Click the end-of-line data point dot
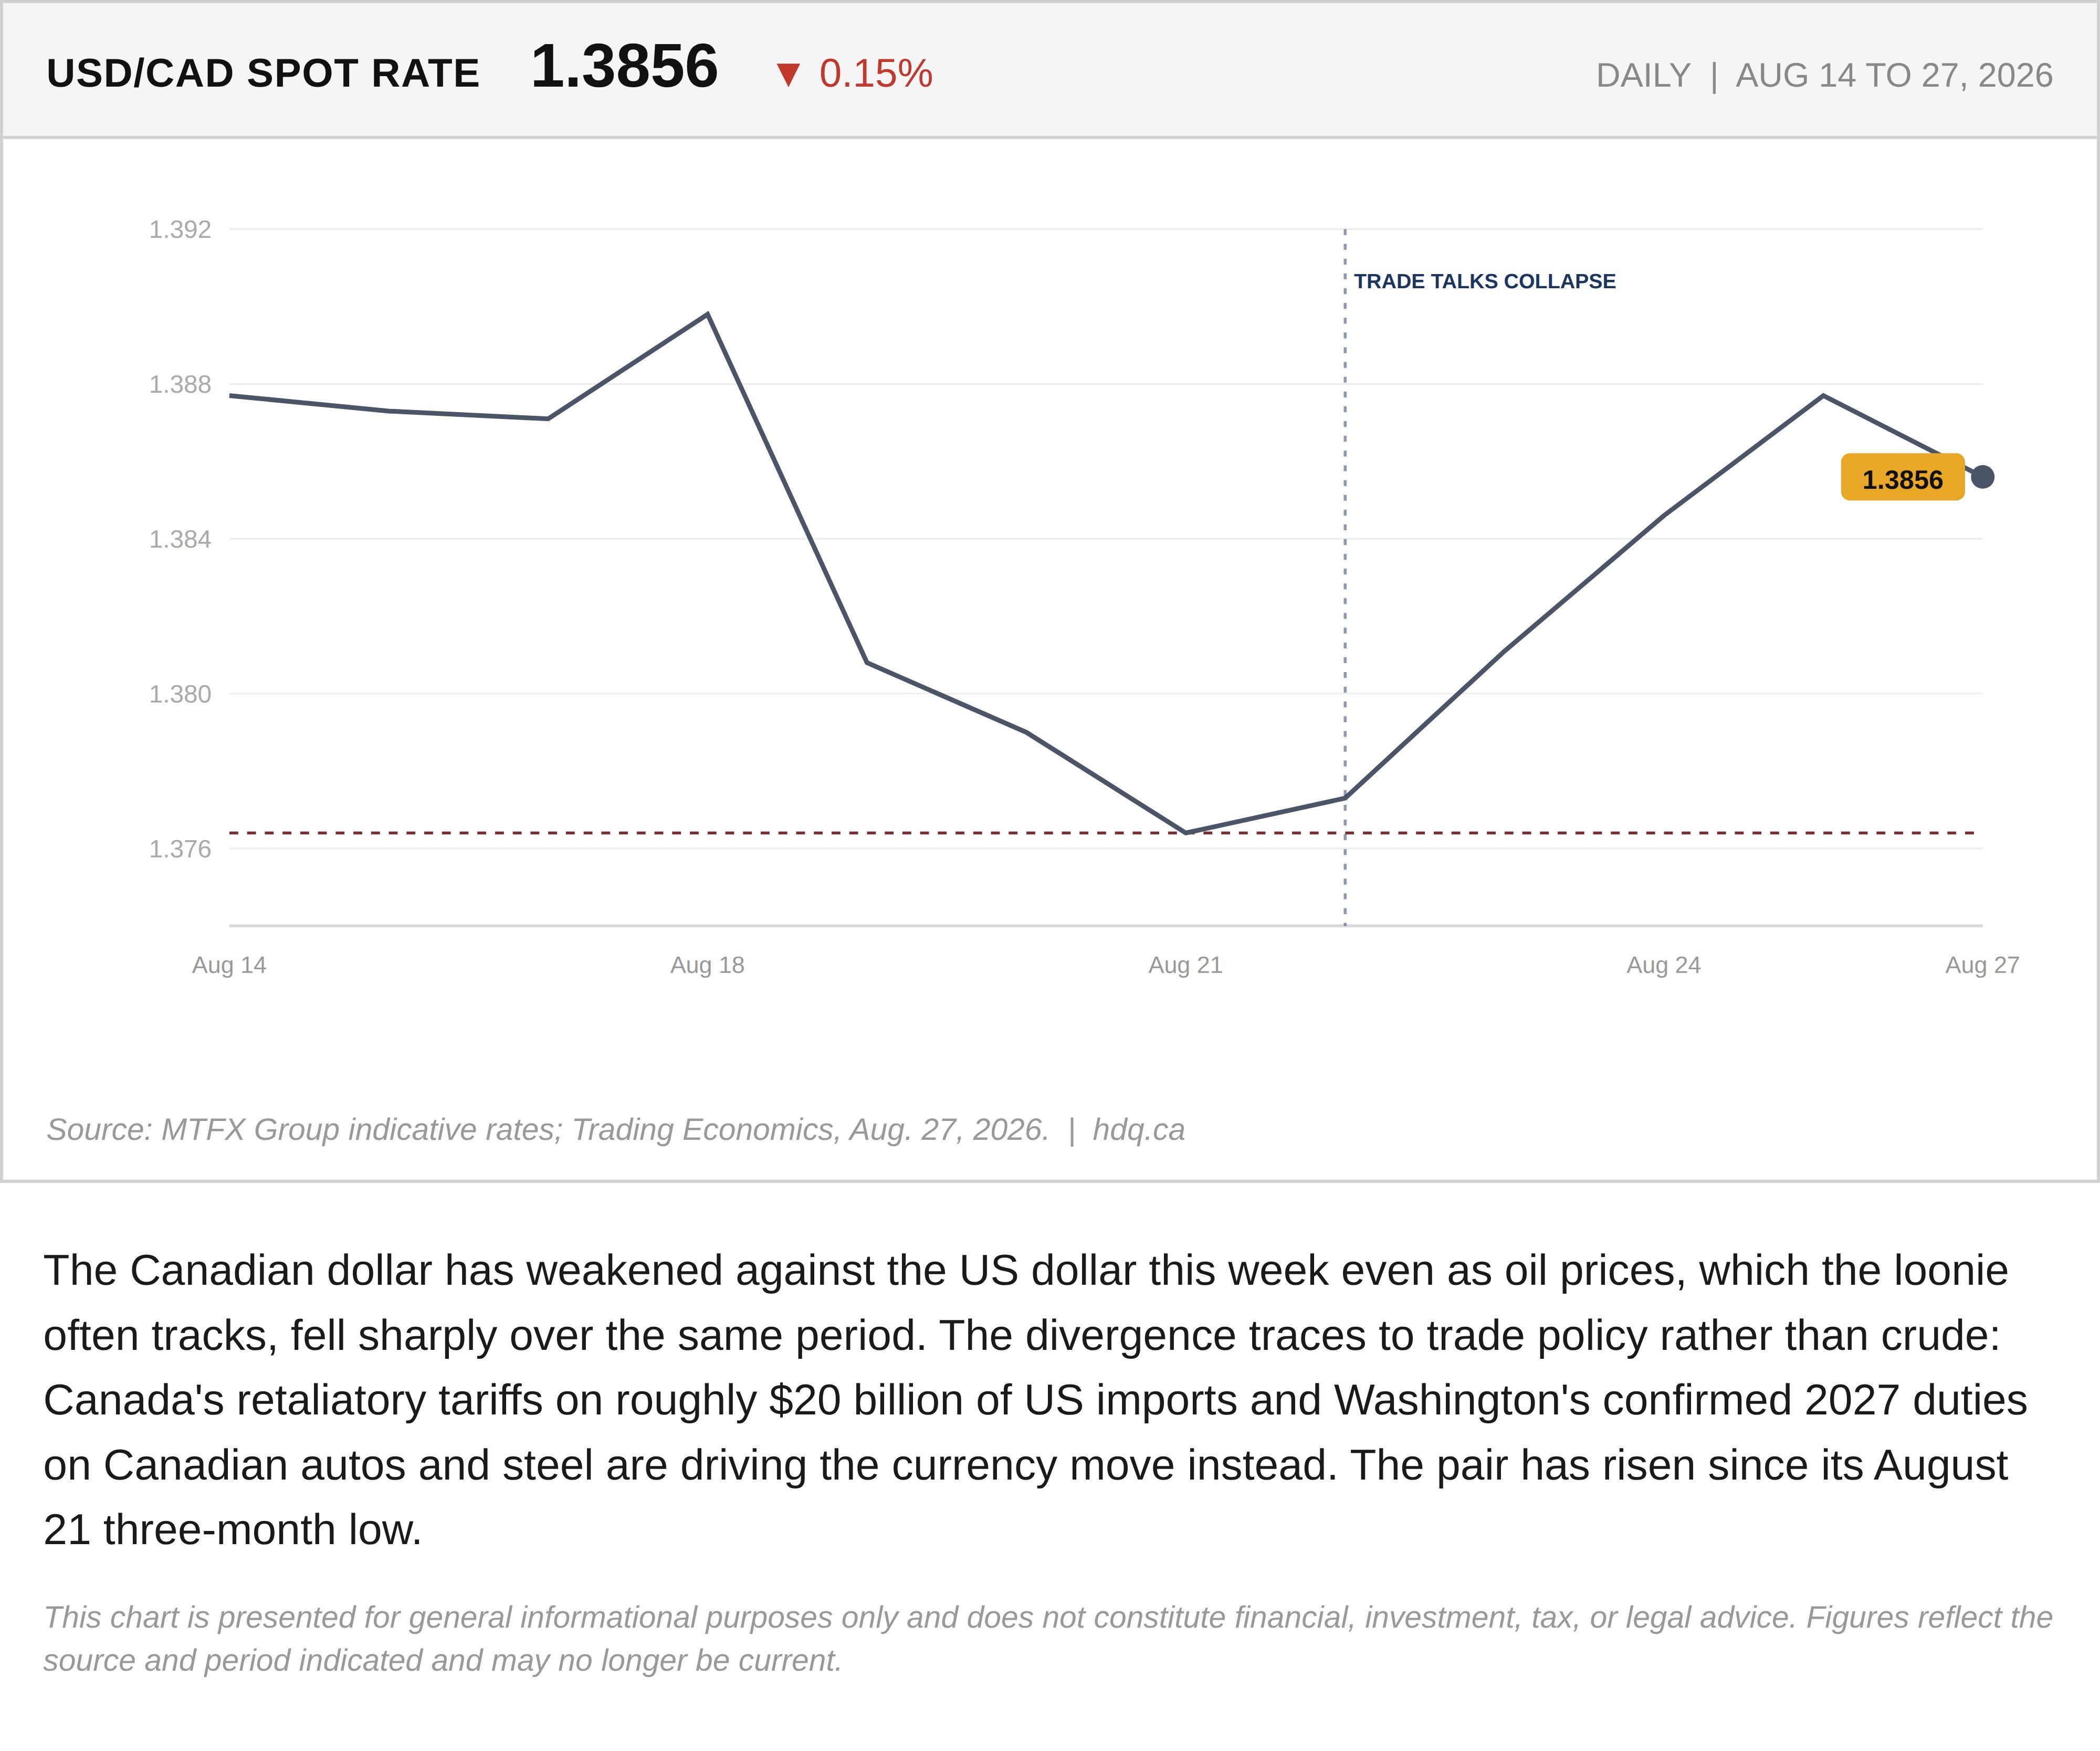This screenshot has width=2100, height=1751. tap(1982, 477)
